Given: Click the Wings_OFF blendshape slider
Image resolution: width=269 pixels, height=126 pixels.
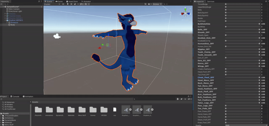Looking at the screenshot, I should click(x=242, y=66).
